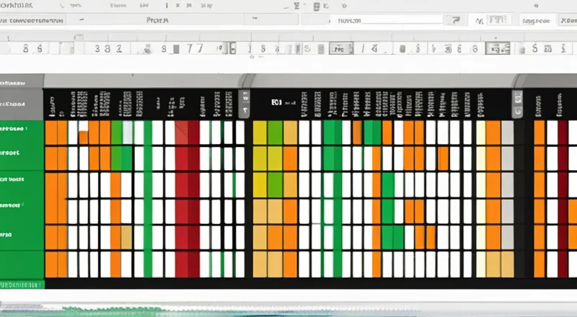Click the highlighted boxed icon in the toolbar
The height and width of the screenshot is (317, 577).
(x=337, y=49)
